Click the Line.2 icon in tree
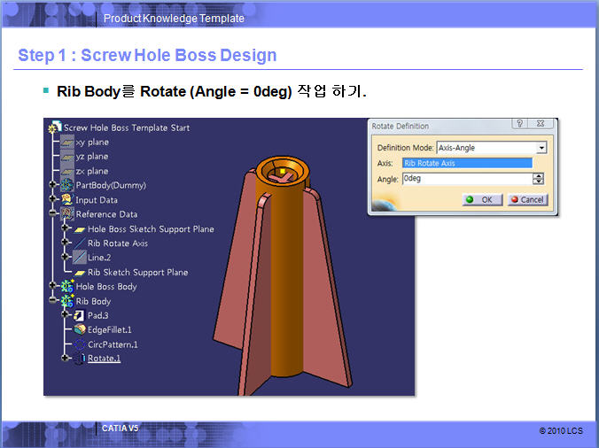 (79, 258)
